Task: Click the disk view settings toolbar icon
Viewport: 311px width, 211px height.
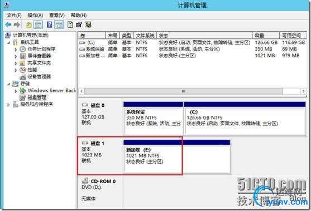Action: [x=88, y=24]
